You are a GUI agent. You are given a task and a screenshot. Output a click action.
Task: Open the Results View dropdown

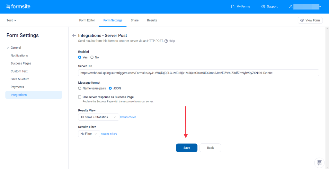tap(98, 117)
